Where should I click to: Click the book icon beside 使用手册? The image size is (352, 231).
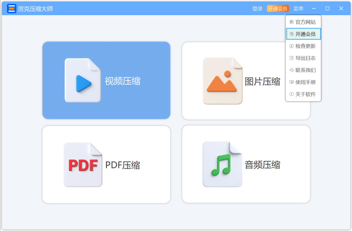click(291, 82)
